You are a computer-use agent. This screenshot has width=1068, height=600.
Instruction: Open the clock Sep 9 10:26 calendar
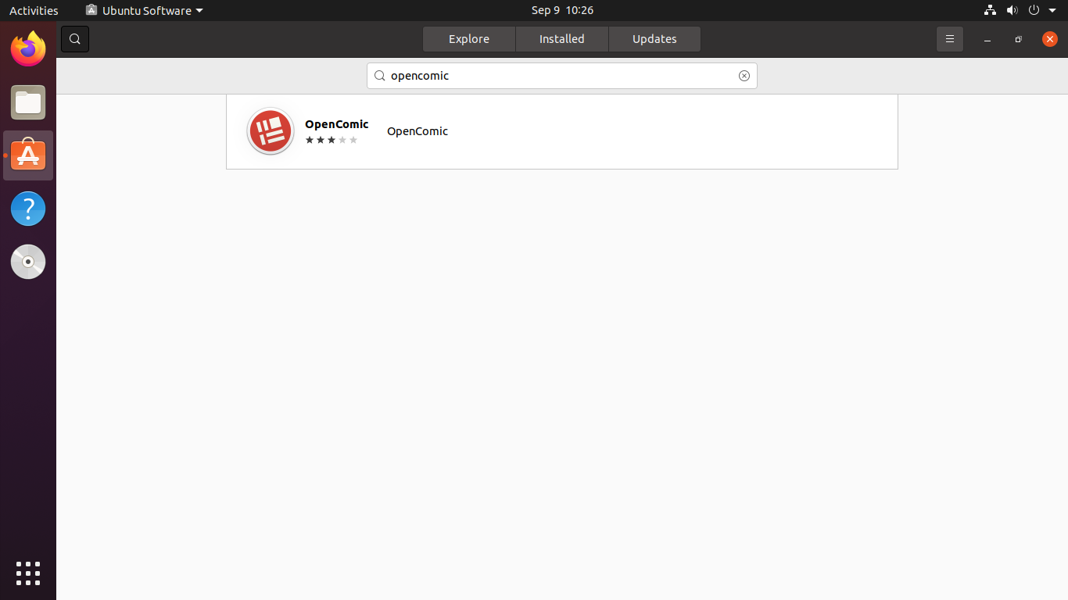(x=562, y=10)
